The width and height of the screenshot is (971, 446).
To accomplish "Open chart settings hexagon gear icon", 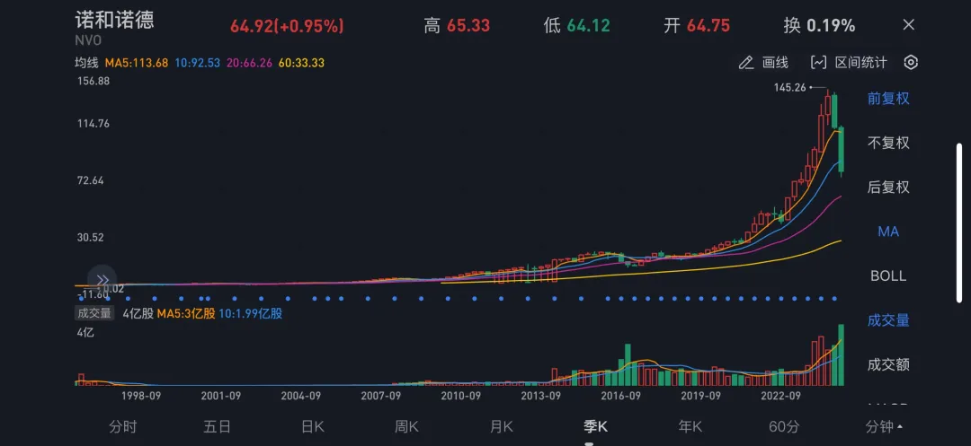I will [911, 63].
